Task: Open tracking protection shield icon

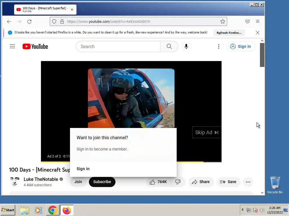Action: pyautogui.click(x=54, y=21)
